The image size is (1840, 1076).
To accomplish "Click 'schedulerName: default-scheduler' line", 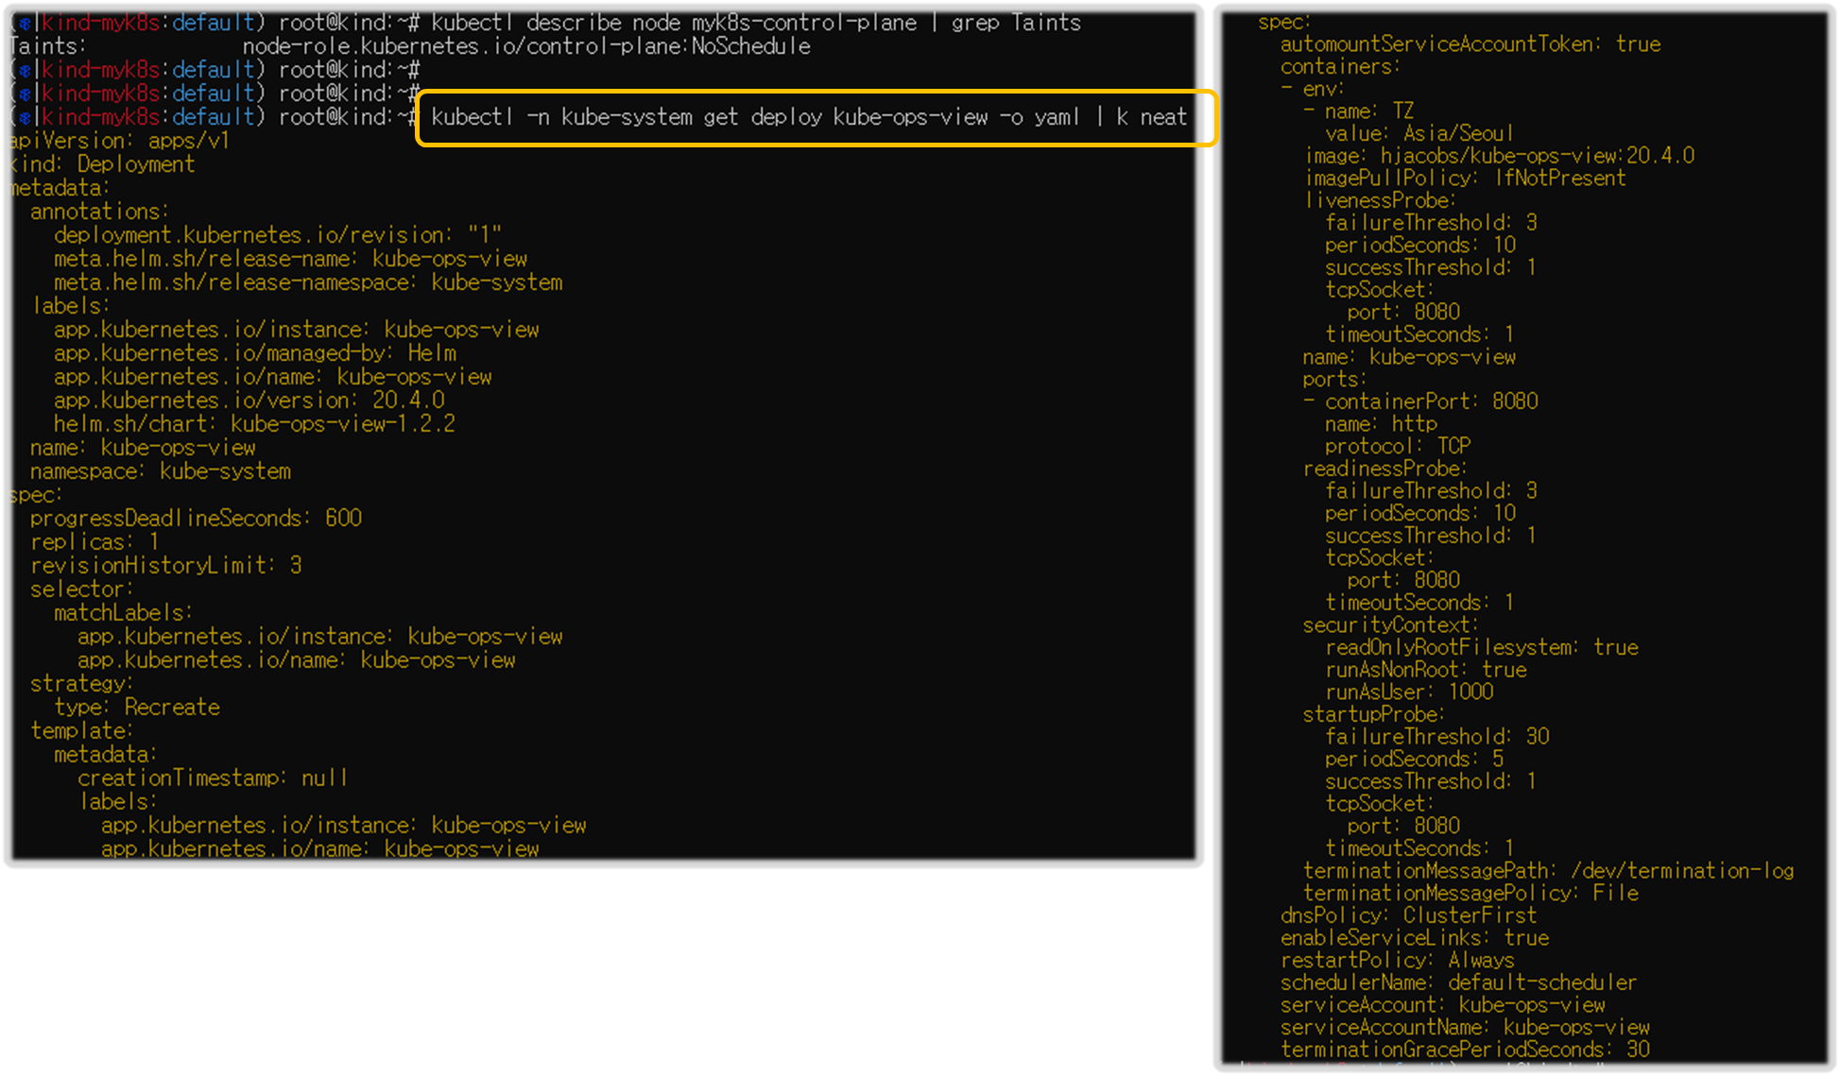I will coord(1458,982).
